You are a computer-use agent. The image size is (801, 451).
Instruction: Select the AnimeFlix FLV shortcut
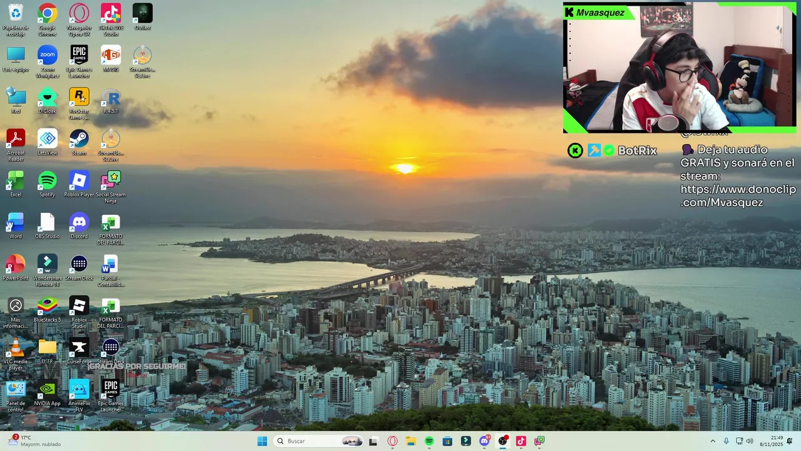(x=79, y=396)
